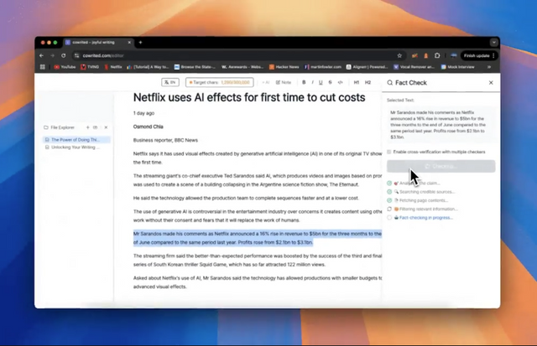Click the Business reporter, BBC News line
Viewport: 537px width, 346px height.
pos(165,140)
